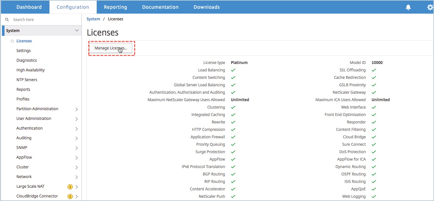The image size is (434, 201).
Task: Click the Front End Optimization label
Action: 345,115
